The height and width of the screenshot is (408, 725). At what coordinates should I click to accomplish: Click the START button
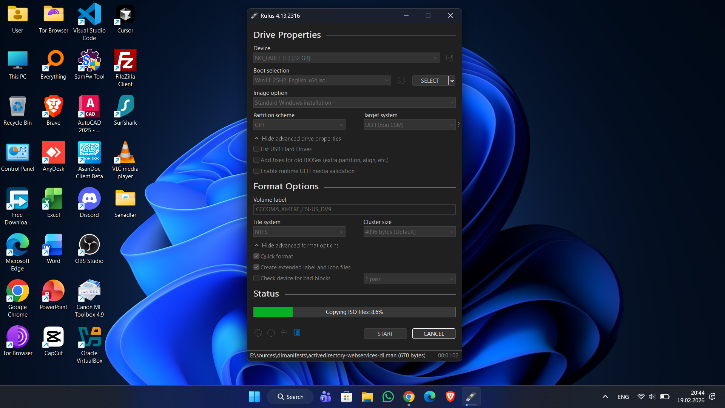pyautogui.click(x=385, y=334)
